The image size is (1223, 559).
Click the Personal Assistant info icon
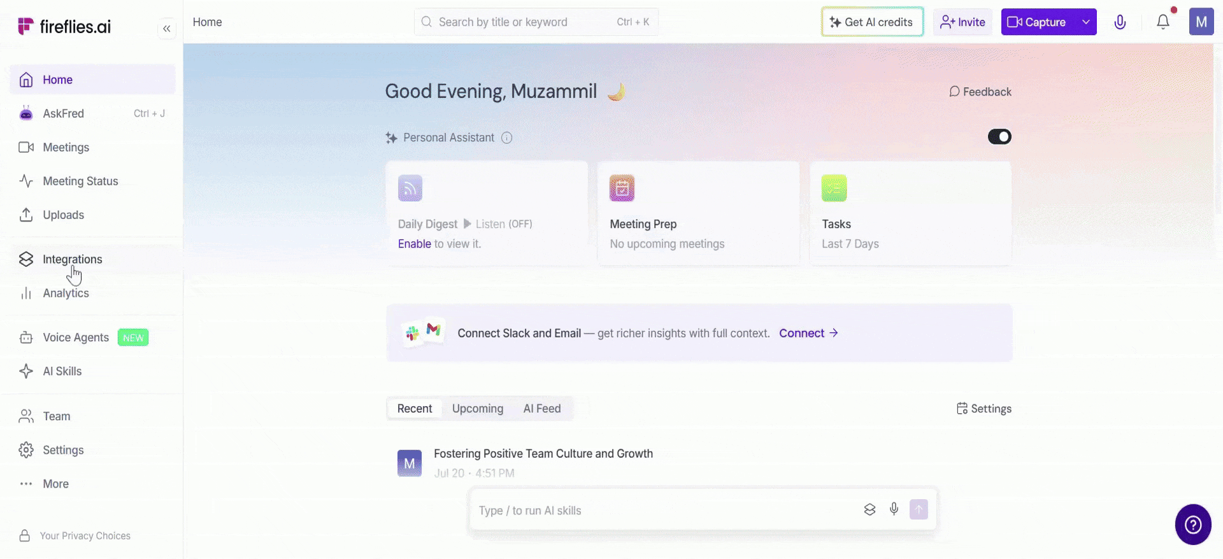tap(506, 138)
